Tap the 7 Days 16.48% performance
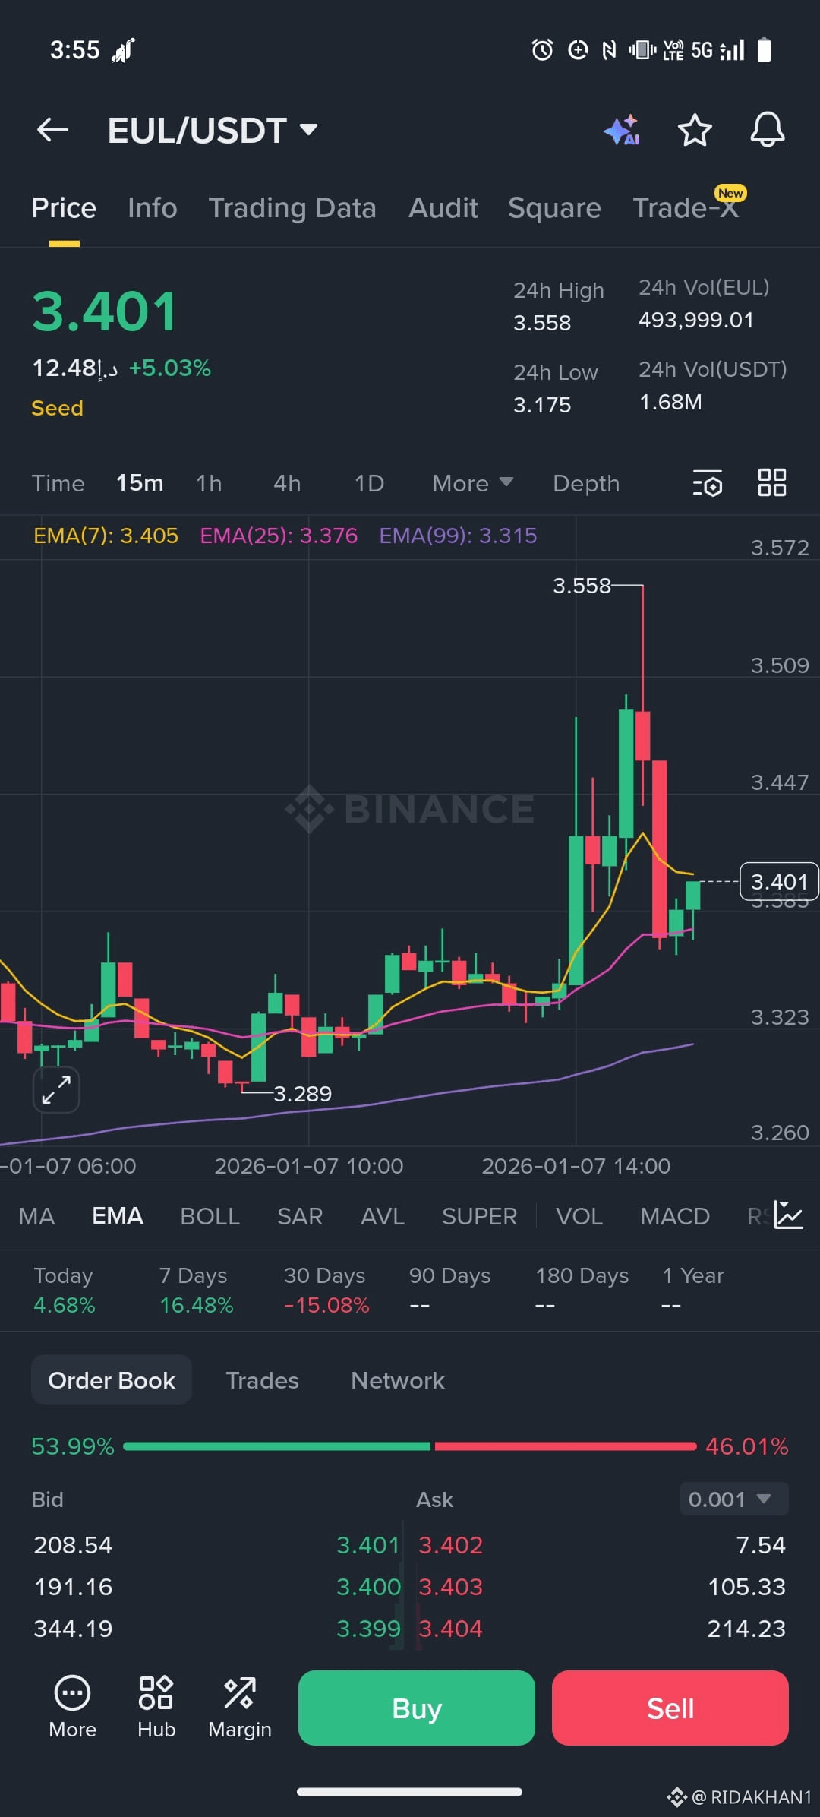 pyautogui.click(x=196, y=1290)
